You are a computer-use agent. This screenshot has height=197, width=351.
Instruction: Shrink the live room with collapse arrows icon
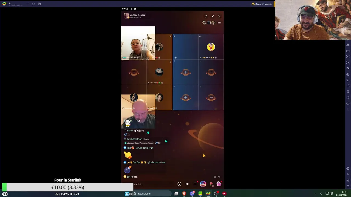[x=213, y=16]
